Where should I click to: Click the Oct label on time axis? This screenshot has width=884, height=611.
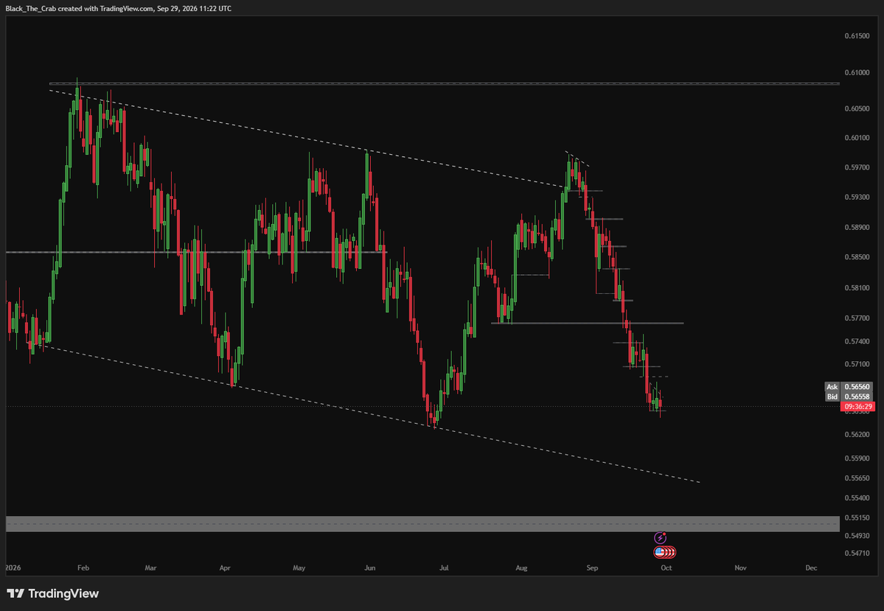pyautogui.click(x=667, y=568)
